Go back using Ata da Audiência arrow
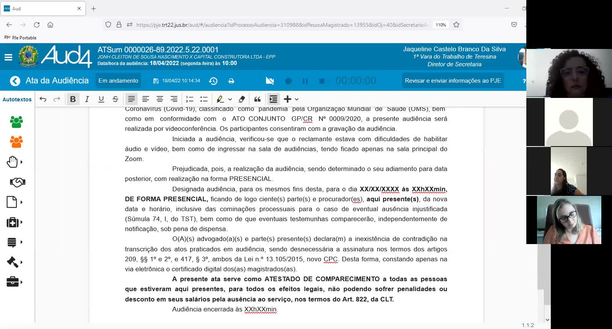 click(15, 81)
